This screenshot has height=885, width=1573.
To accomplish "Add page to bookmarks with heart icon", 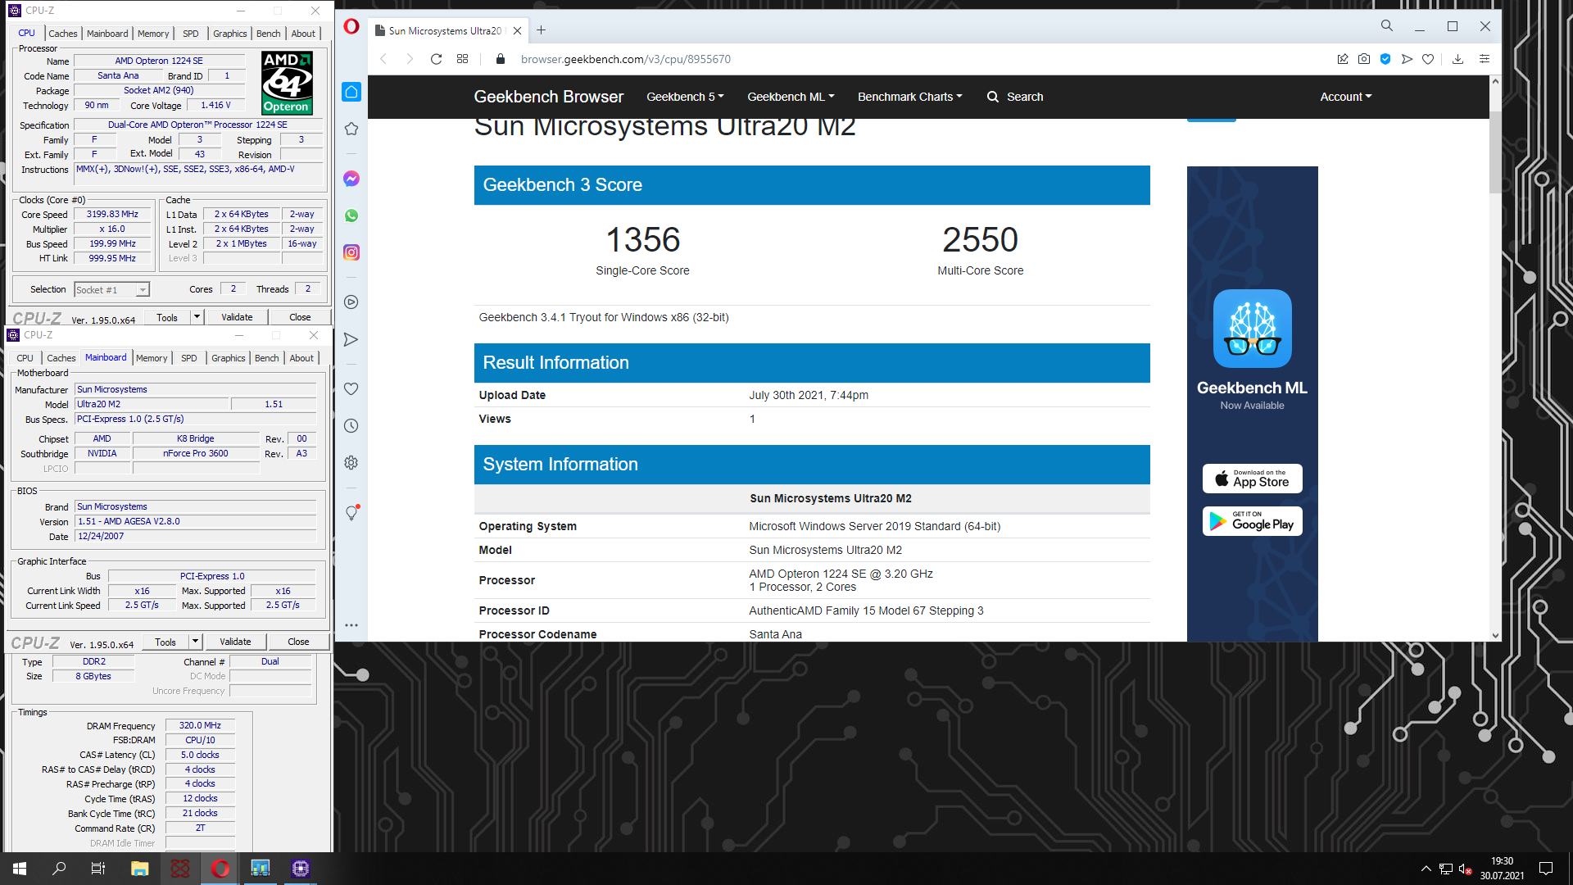I will tap(1428, 59).
